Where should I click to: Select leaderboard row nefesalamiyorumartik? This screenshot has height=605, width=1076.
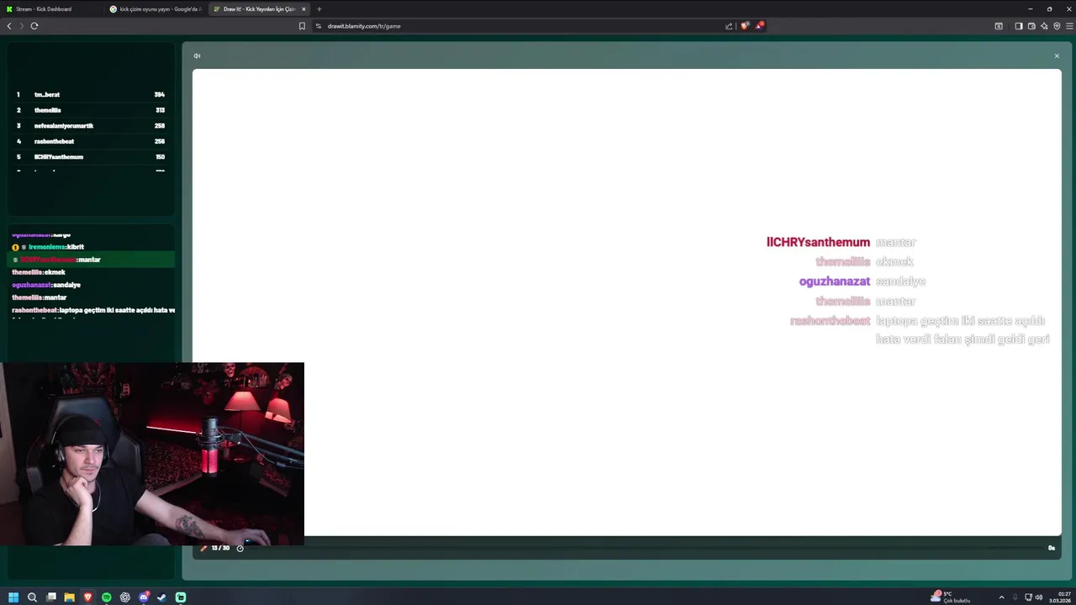(x=91, y=126)
